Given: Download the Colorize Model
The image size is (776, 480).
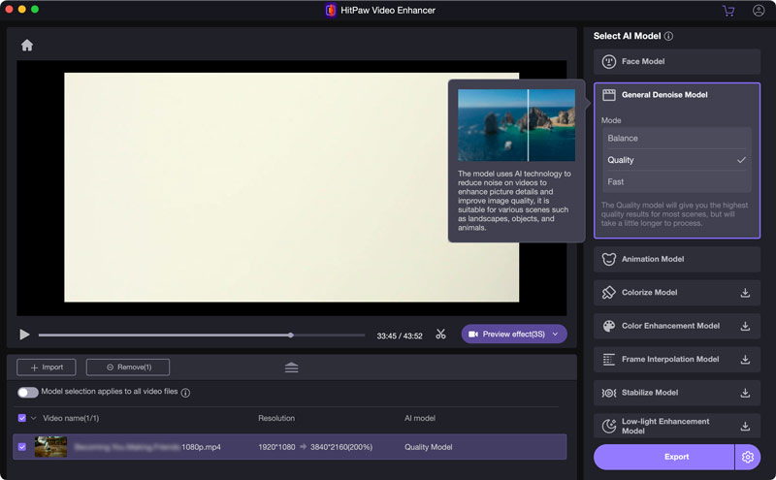Looking at the screenshot, I should coord(745,293).
